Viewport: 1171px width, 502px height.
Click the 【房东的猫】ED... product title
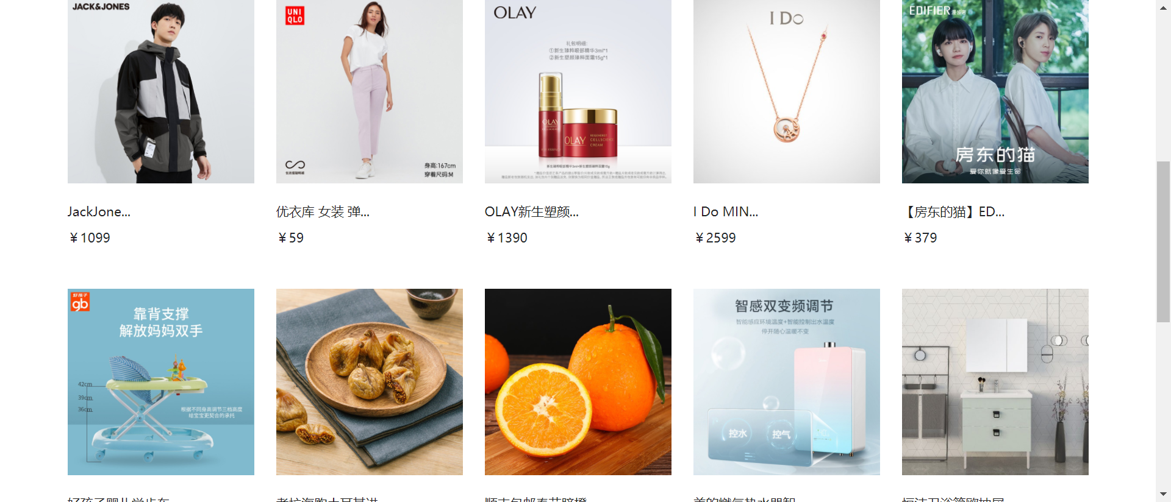pos(953,212)
